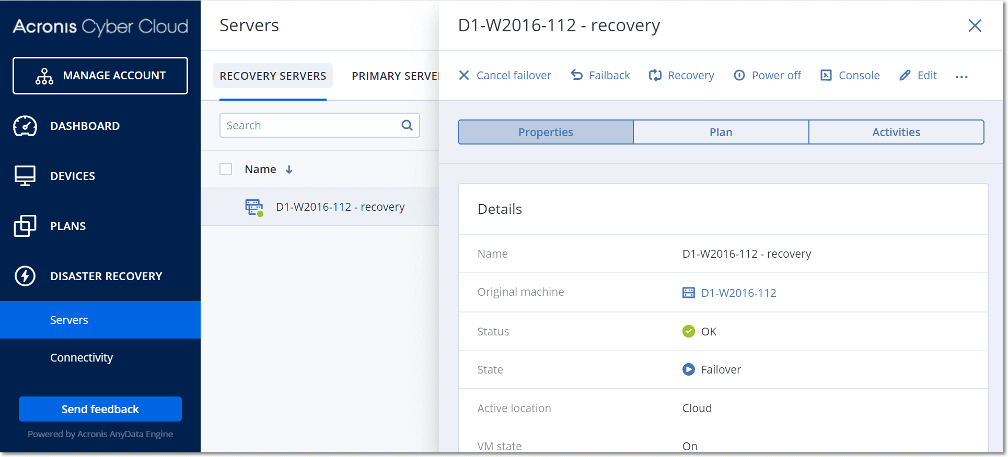
Task: Click the Name column header
Action: coord(260,170)
